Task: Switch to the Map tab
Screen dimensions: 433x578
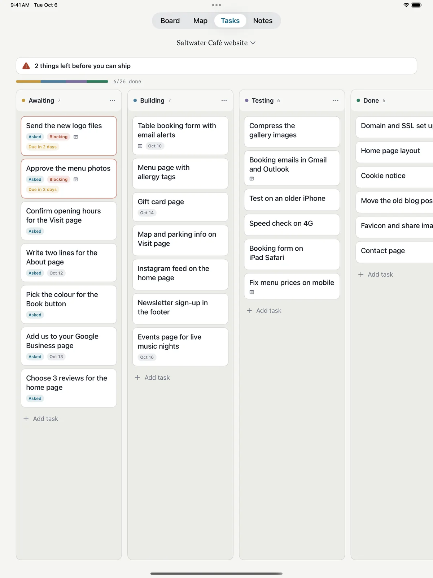Action: (200, 21)
